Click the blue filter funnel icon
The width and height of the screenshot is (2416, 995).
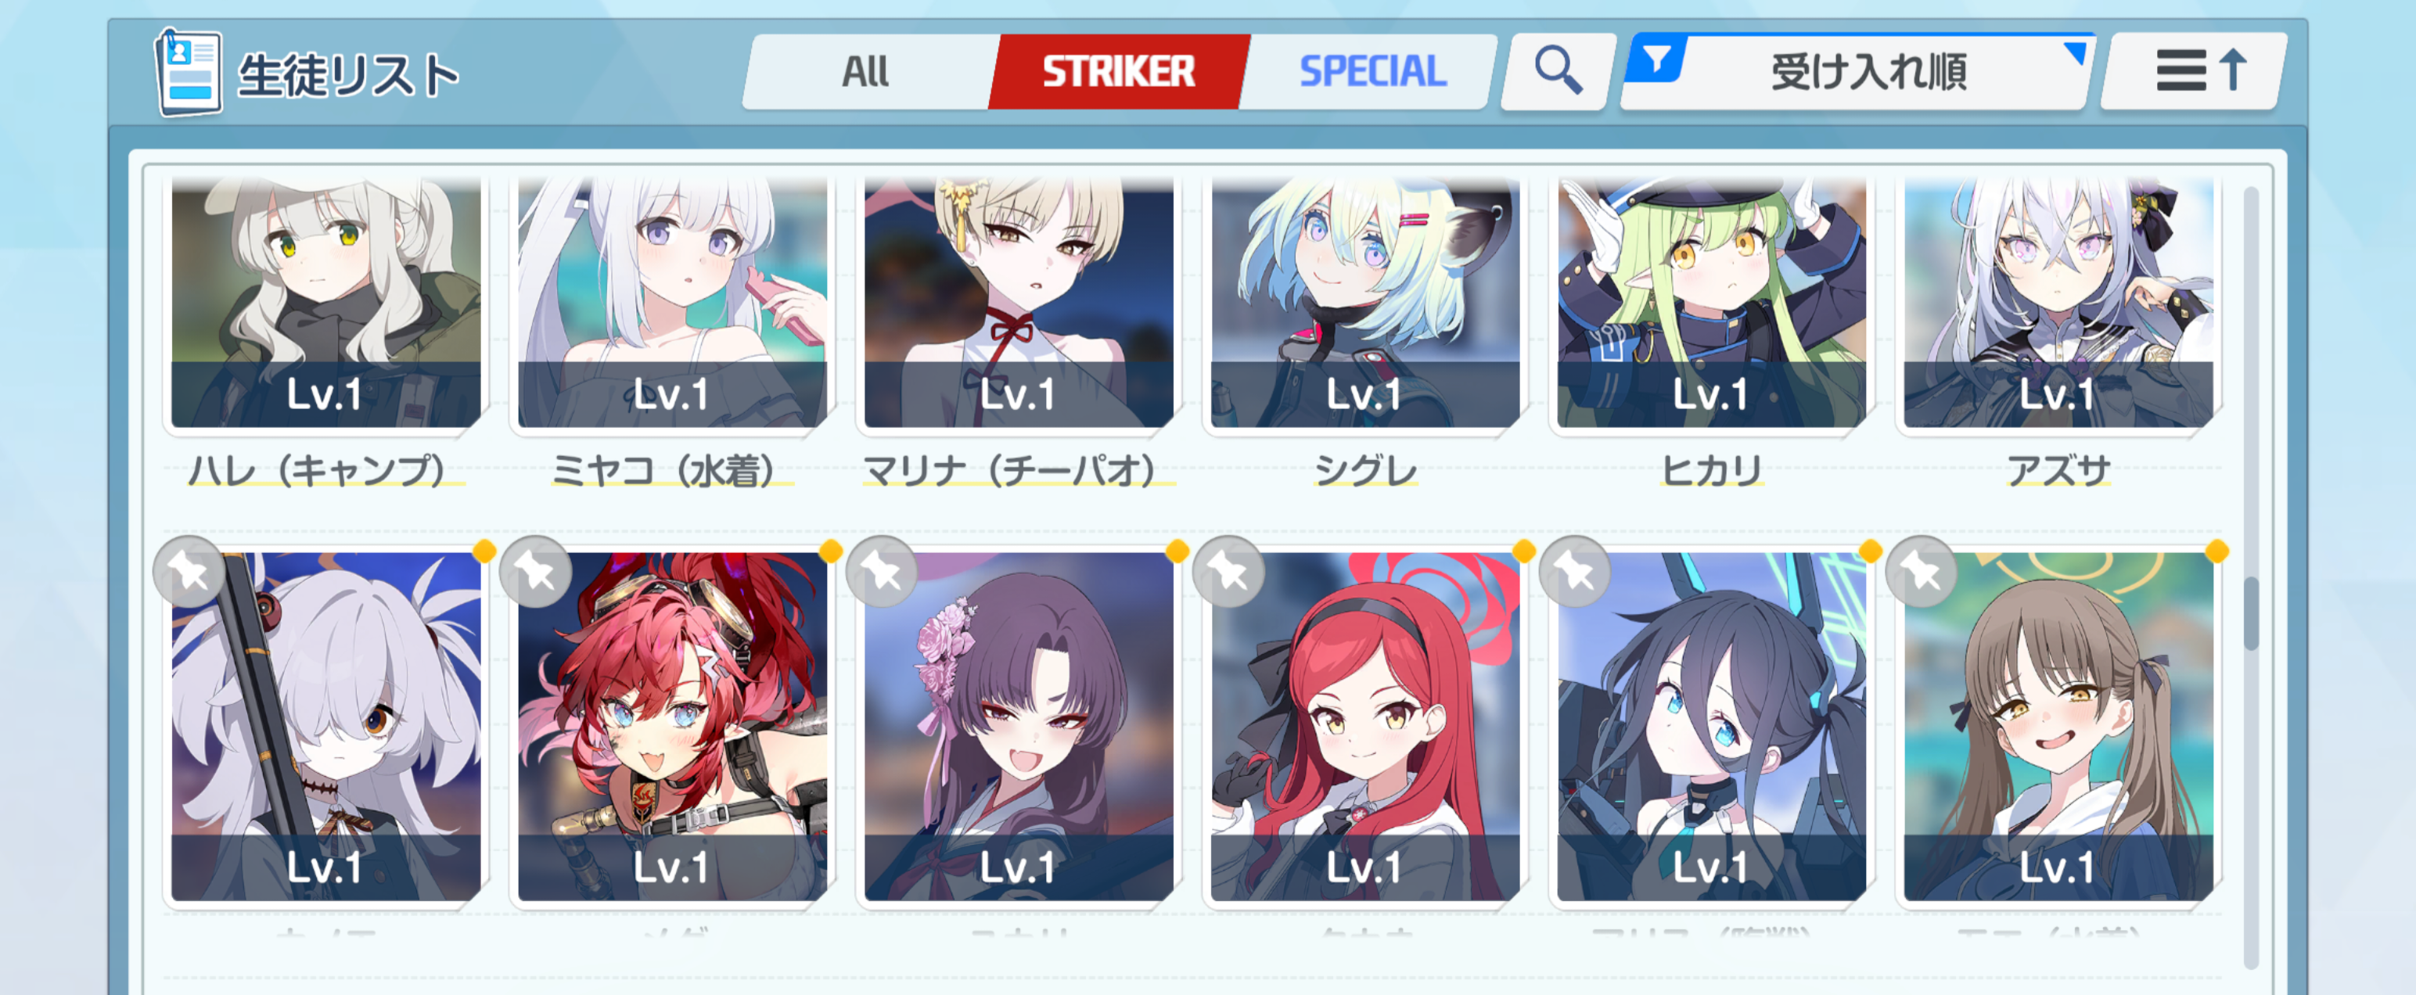point(1657,60)
